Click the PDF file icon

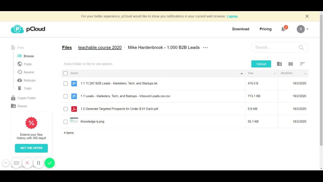[74, 109]
